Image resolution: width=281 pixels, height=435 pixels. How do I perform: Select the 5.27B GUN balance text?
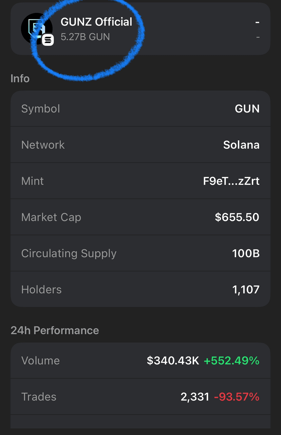[x=85, y=37]
